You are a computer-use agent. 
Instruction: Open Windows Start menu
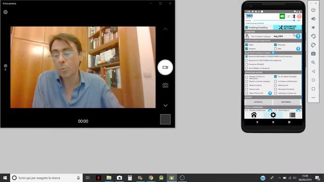click(x=5, y=177)
